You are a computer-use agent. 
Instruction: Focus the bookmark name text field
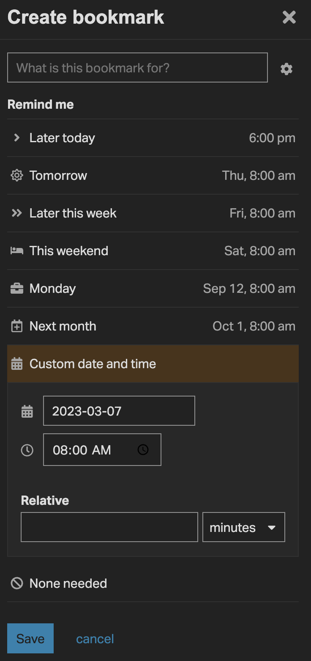point(137,68)
